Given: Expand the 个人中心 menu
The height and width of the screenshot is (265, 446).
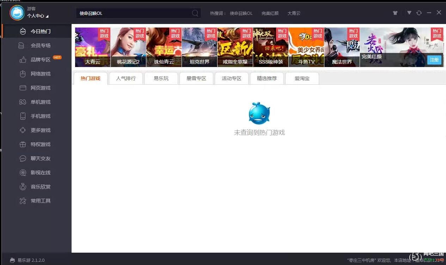Looking at the screenshot, I should 38,16.
